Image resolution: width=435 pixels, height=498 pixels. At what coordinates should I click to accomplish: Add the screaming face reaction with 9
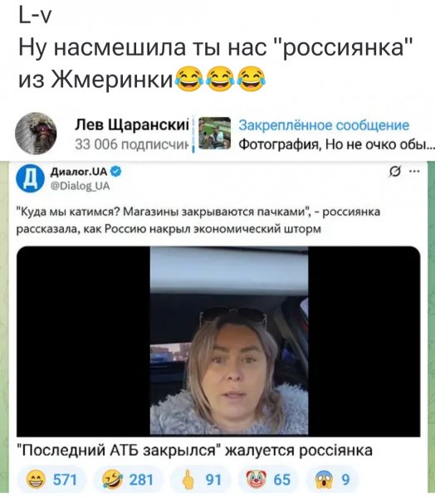click(x=332, y=479)
